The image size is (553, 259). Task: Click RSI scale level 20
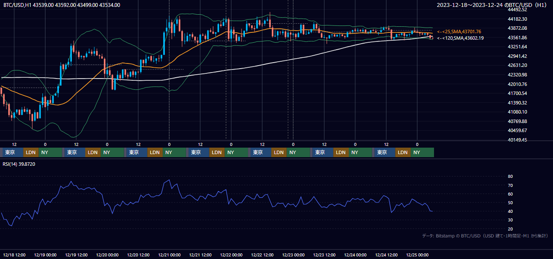click(x=510, y=229)
